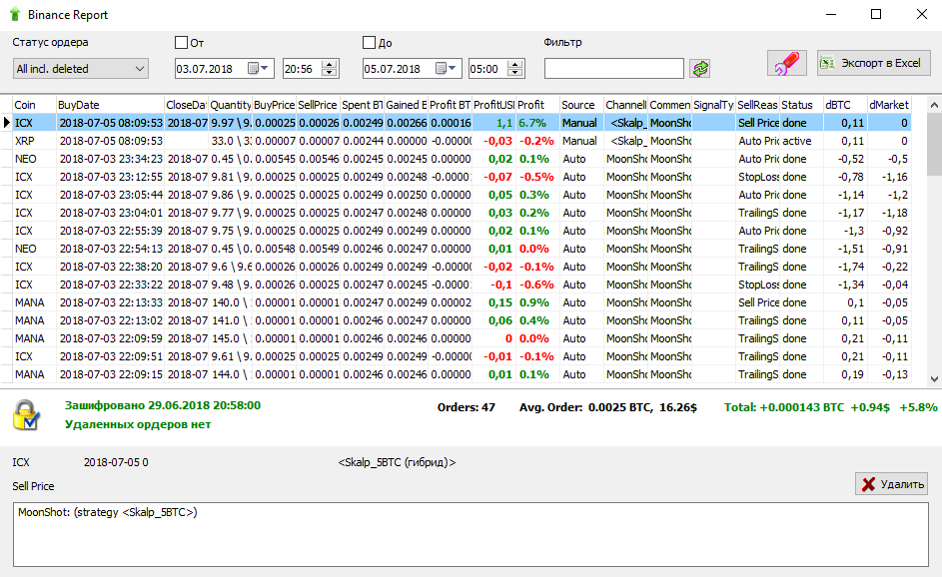The height and width of the screenshot is (577, 942).
Task: Sort by the Quantity column header
Action: point(230,105)
